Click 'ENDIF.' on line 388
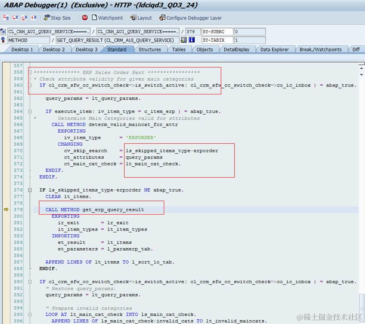365x324 pixels. coord(48,268)
